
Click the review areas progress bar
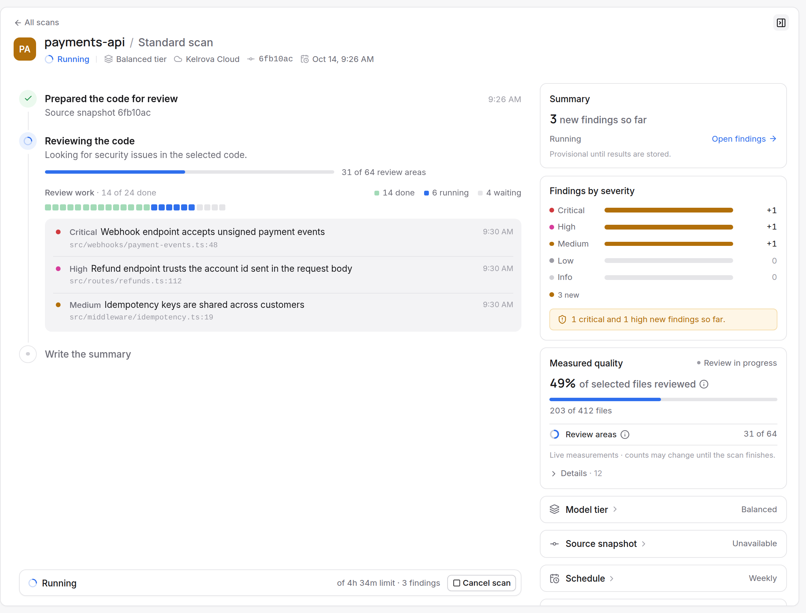[x=189, y=172]
